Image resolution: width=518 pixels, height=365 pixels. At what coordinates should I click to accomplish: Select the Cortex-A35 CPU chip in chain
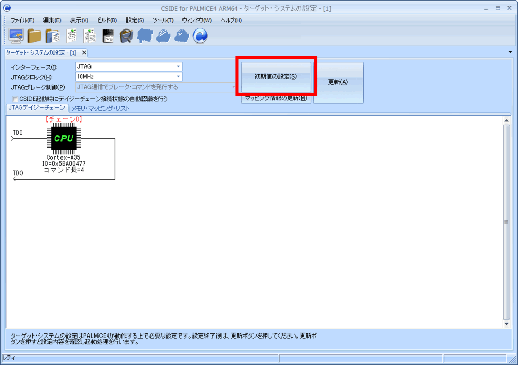click(64, 138)
